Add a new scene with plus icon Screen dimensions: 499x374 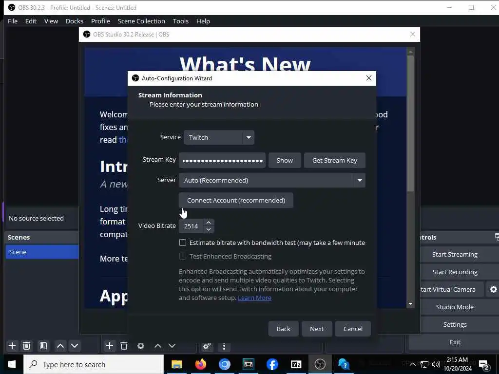click(x=12, y=346)
